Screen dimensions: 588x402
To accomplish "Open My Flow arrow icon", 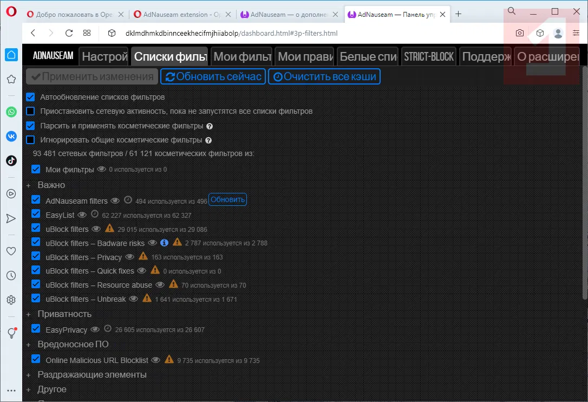I will [11, 218].
